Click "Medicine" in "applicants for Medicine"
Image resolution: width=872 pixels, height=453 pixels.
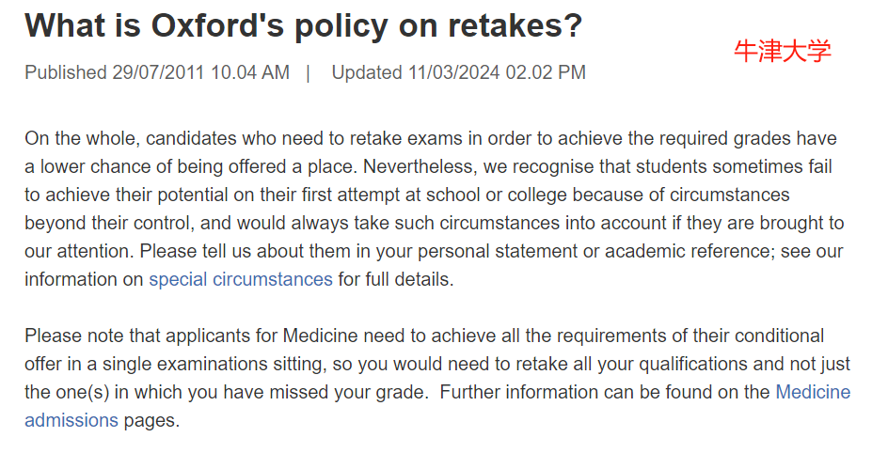click(321, 336)
